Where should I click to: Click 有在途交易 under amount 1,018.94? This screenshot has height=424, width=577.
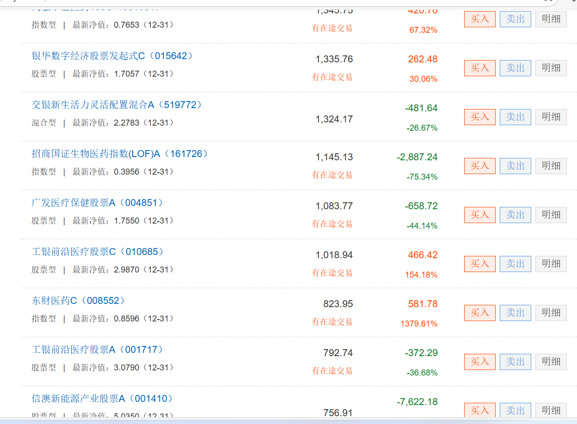(332, 273)
